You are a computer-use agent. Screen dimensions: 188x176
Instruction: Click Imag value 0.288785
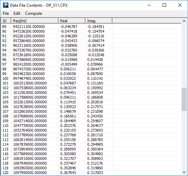(95, 140)
